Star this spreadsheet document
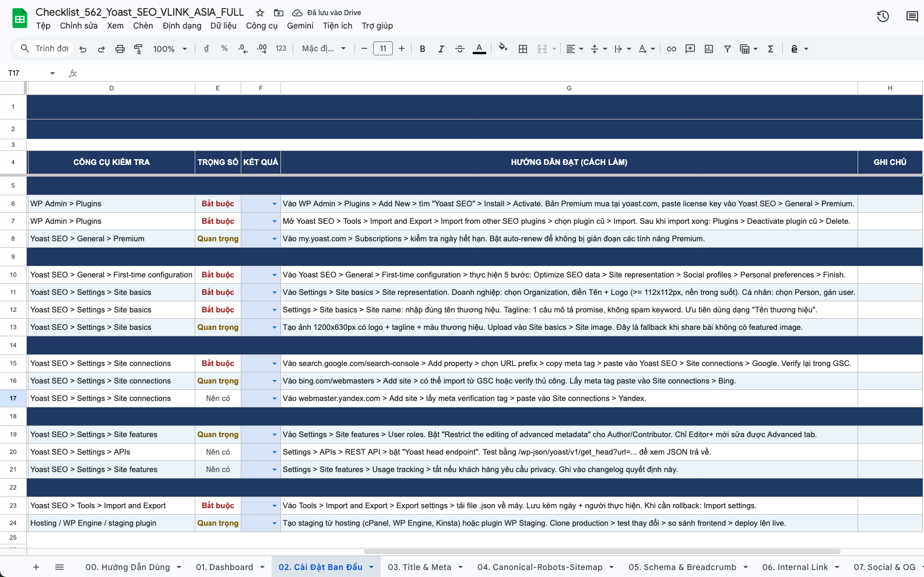This screenshot has width=924, height=577. tap(260, 13)
